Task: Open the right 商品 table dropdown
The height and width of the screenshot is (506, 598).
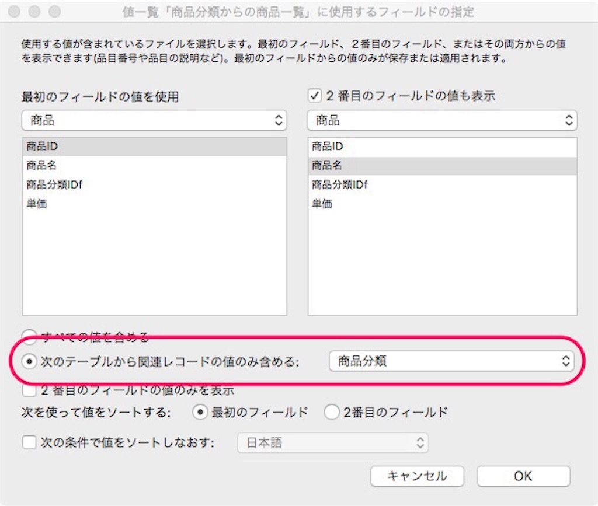Action: click(x=442, y=120)
